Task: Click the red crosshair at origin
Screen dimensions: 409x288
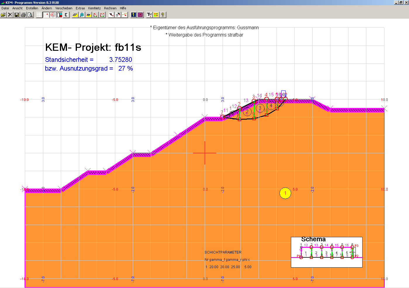Action: click(x=205, y=153)
